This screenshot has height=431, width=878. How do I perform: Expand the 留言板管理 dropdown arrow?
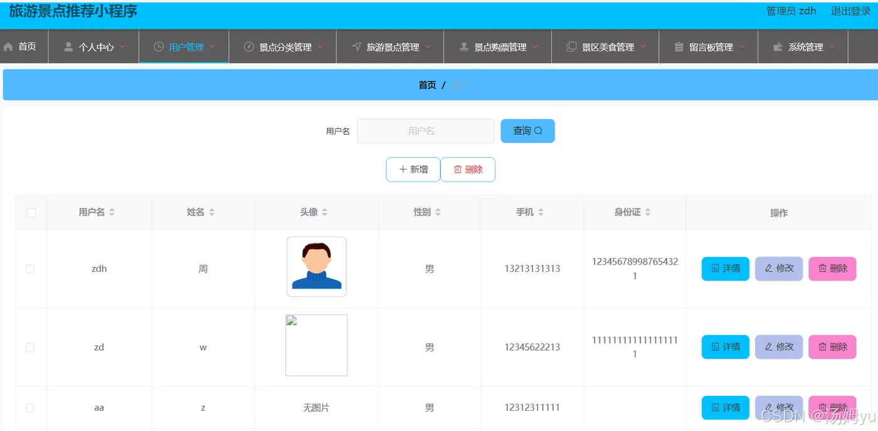pos(742,46)
